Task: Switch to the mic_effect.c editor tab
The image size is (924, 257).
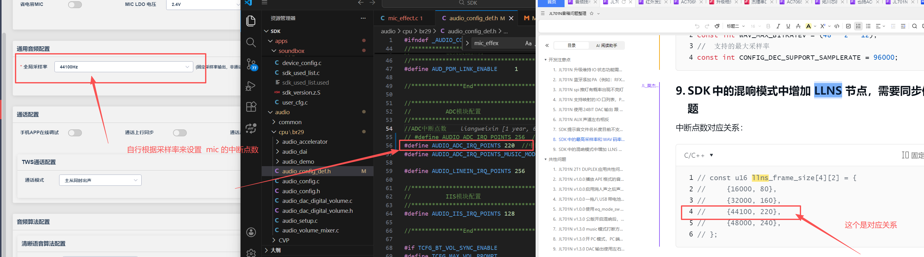Action: pos(405,18)
